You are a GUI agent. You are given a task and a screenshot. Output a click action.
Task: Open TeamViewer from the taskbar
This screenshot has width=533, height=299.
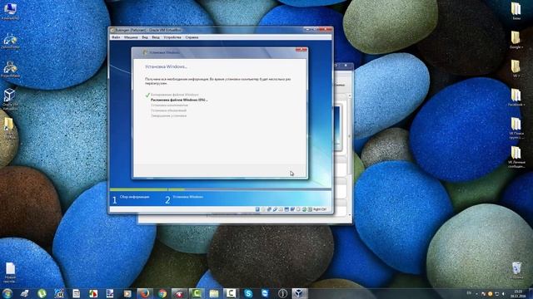265,293
